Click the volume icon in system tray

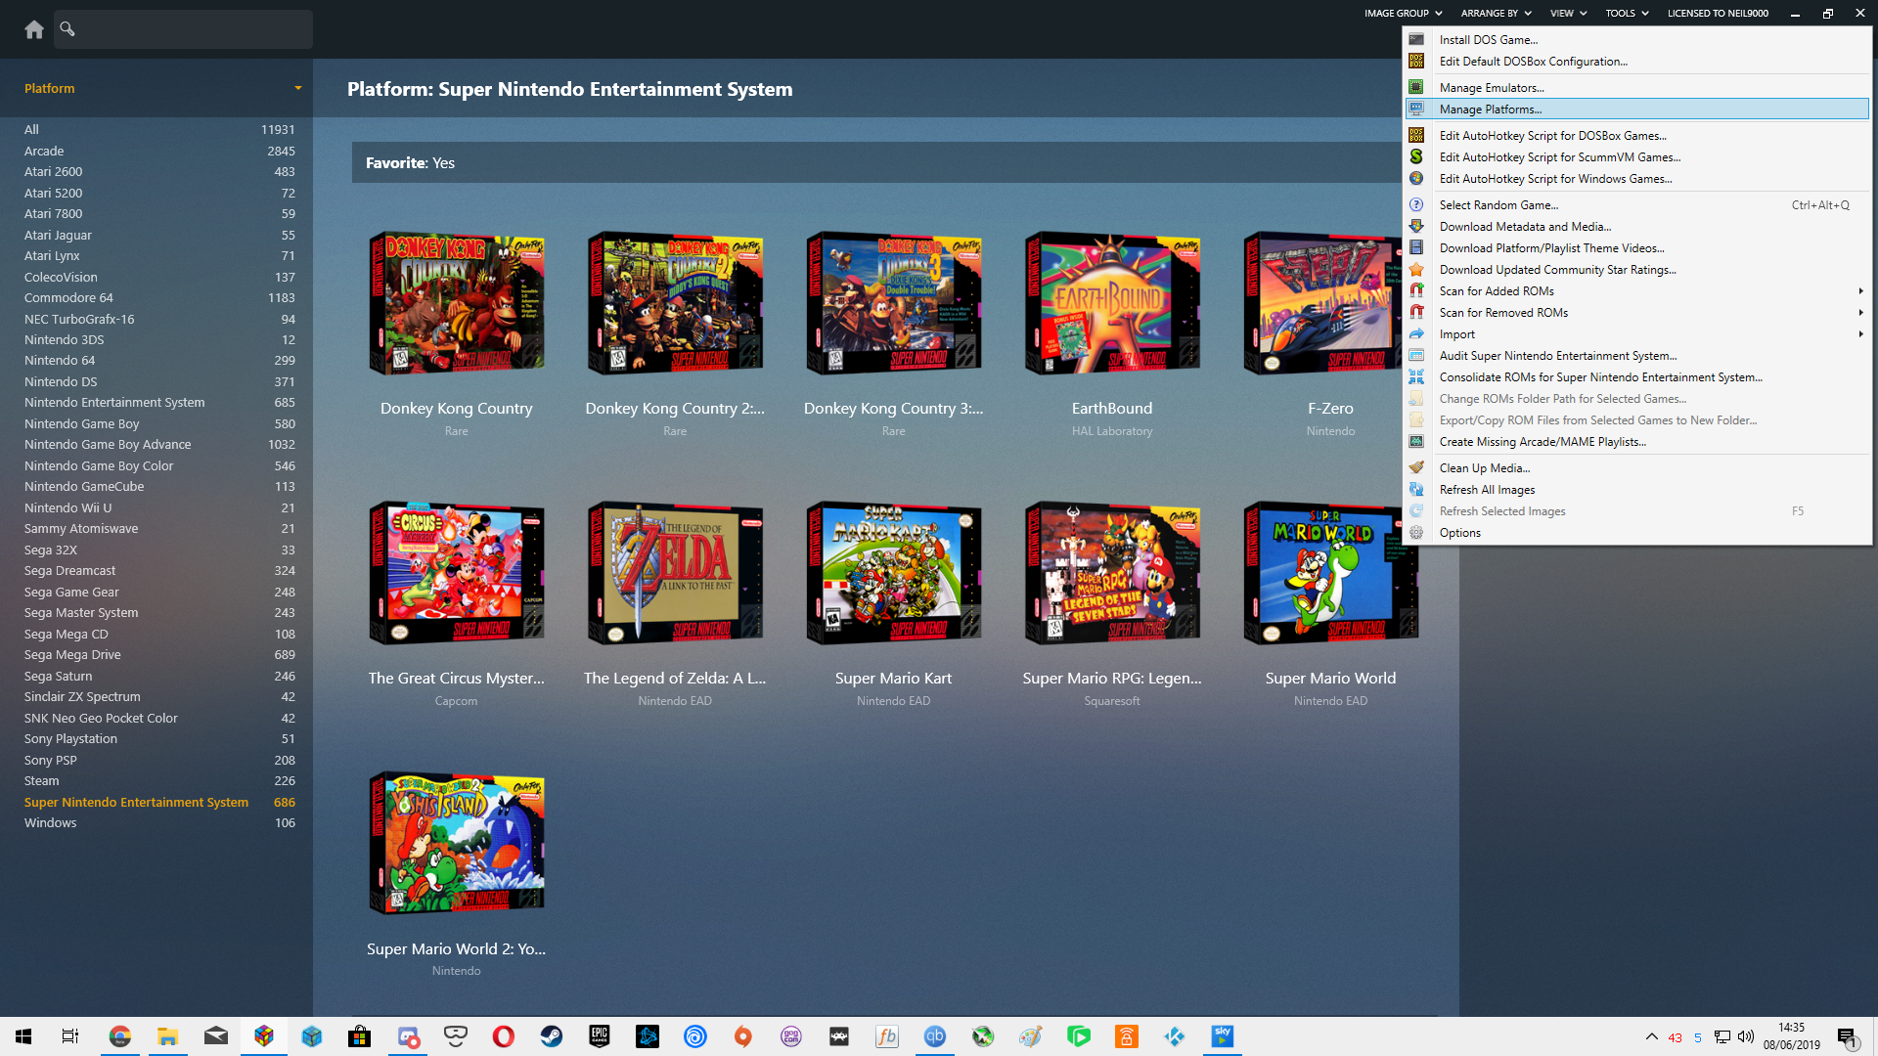click(x=1746, y=1036)
